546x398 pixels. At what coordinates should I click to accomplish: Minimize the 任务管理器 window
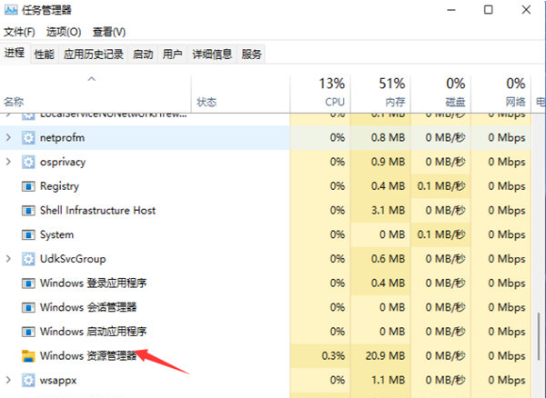451,10
